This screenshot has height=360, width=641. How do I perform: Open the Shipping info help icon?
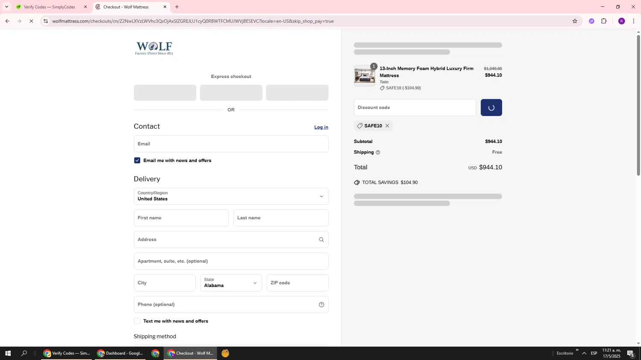pos(378,152)
